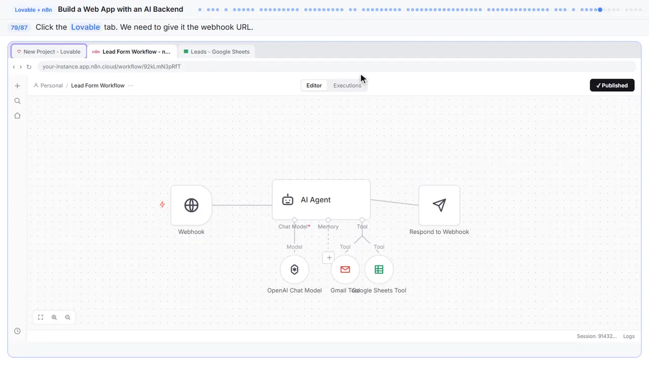Click the fit to view canvas icon

41,317
